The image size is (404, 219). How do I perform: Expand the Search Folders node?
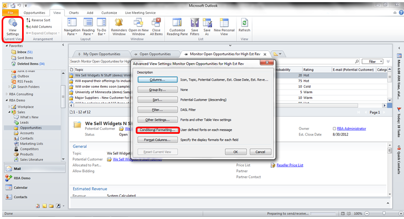10,87
